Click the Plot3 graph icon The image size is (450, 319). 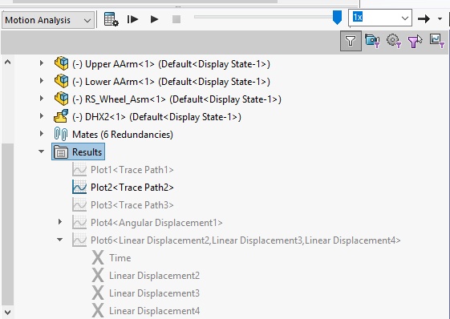pyautogui.click(x=79, y=204)
